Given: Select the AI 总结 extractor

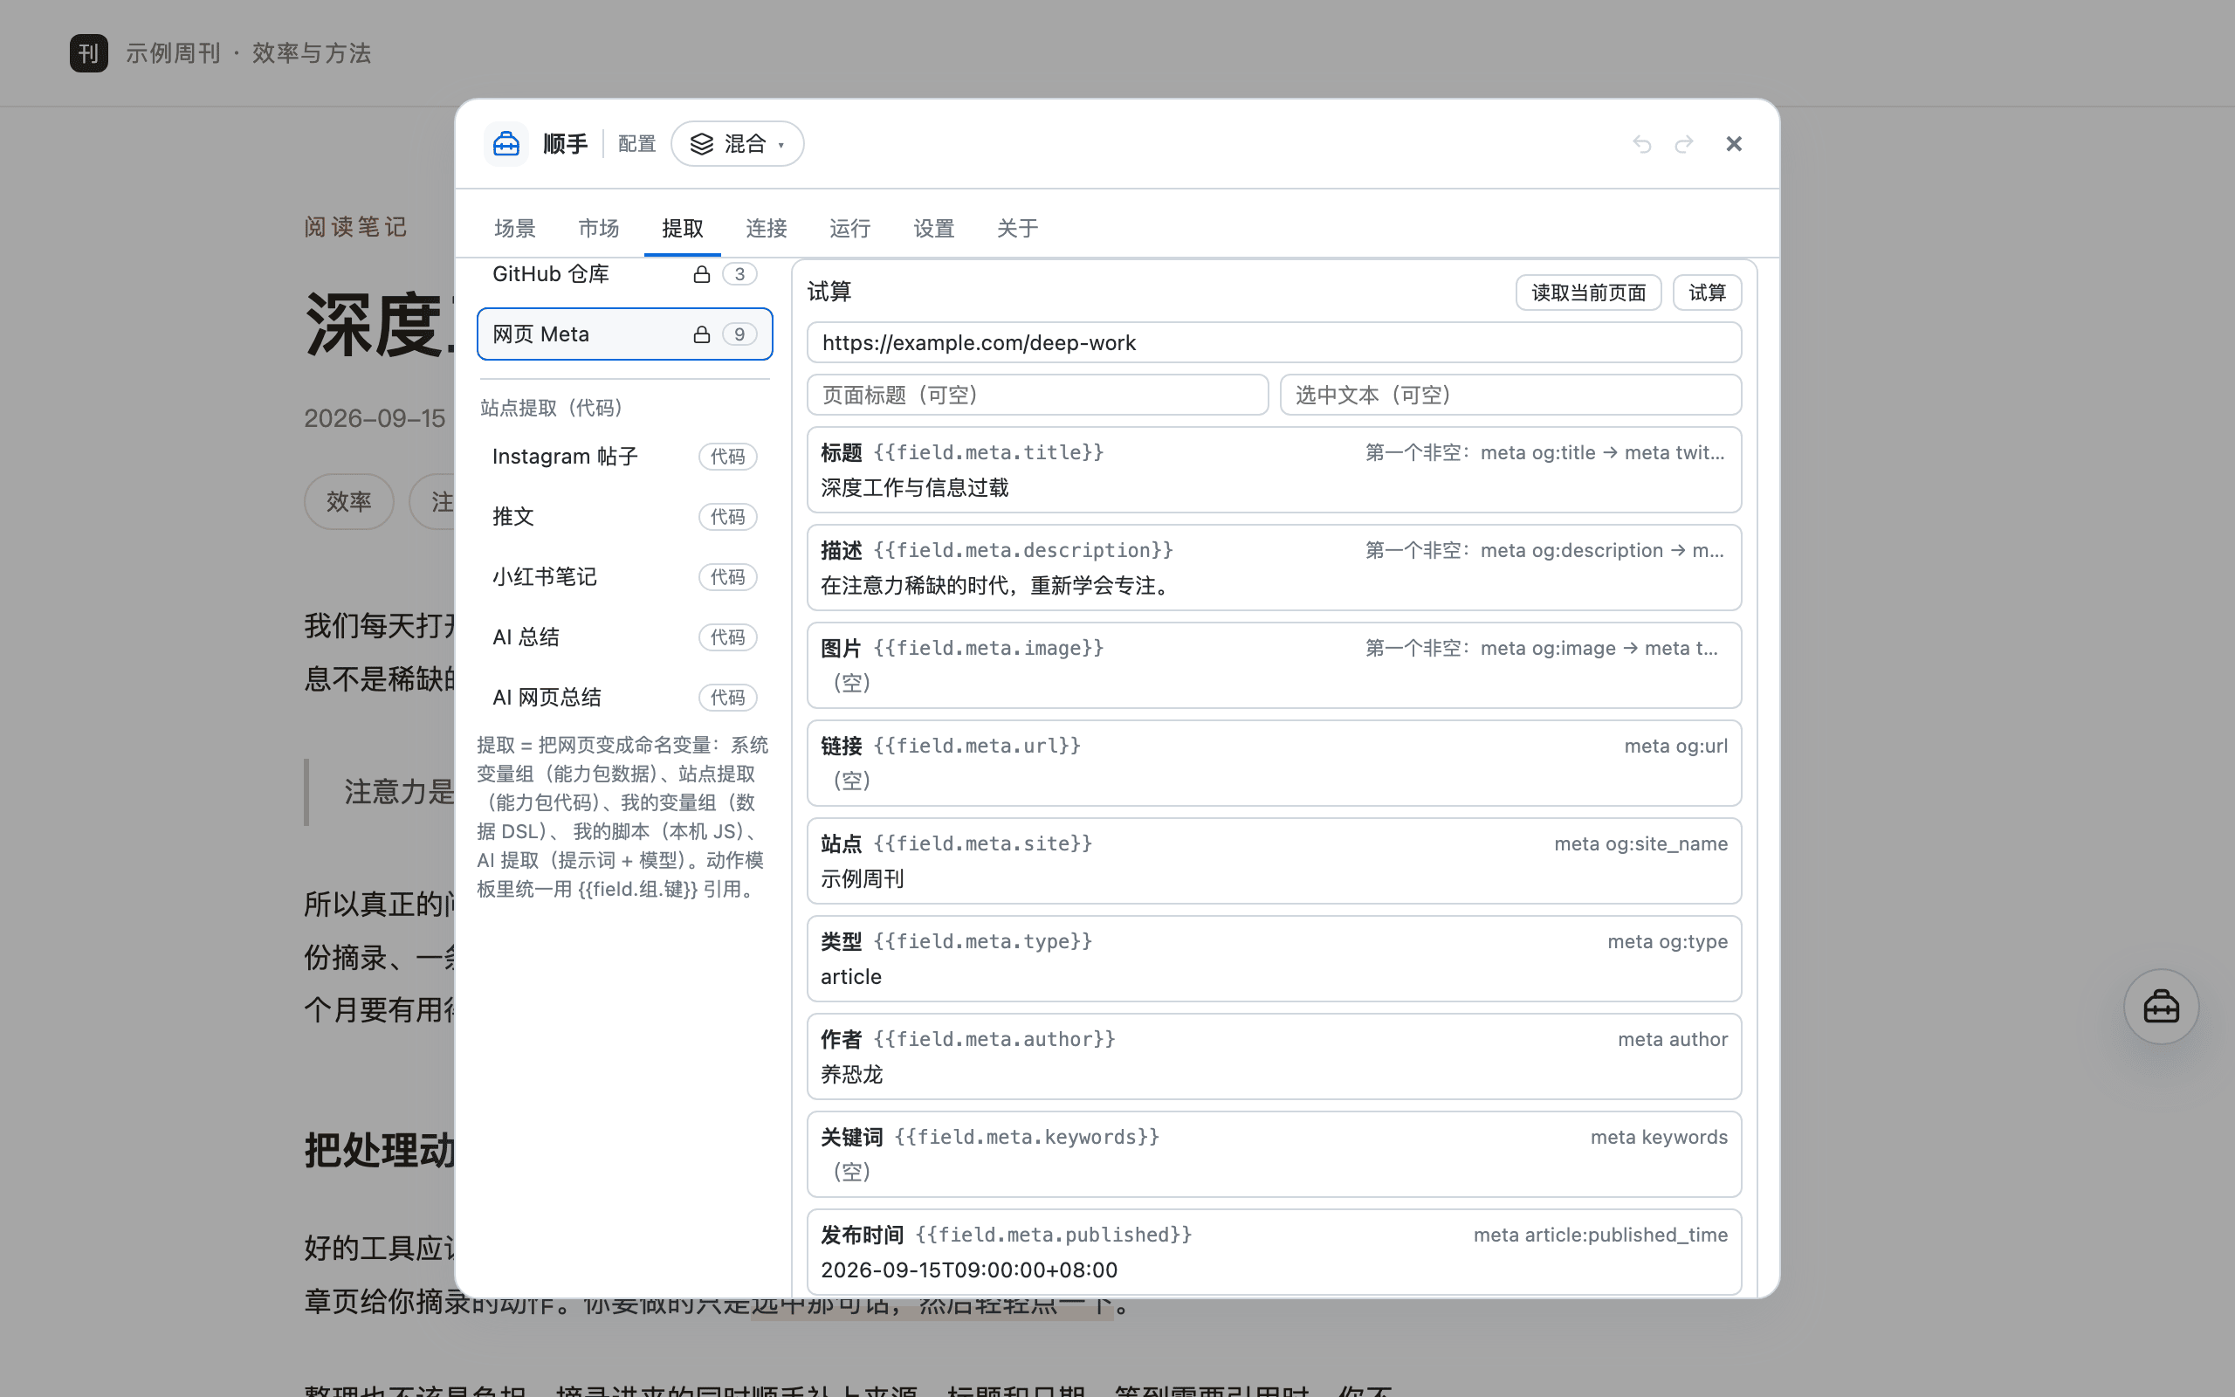Looking at the screenshot, I should tap(624, 637).
